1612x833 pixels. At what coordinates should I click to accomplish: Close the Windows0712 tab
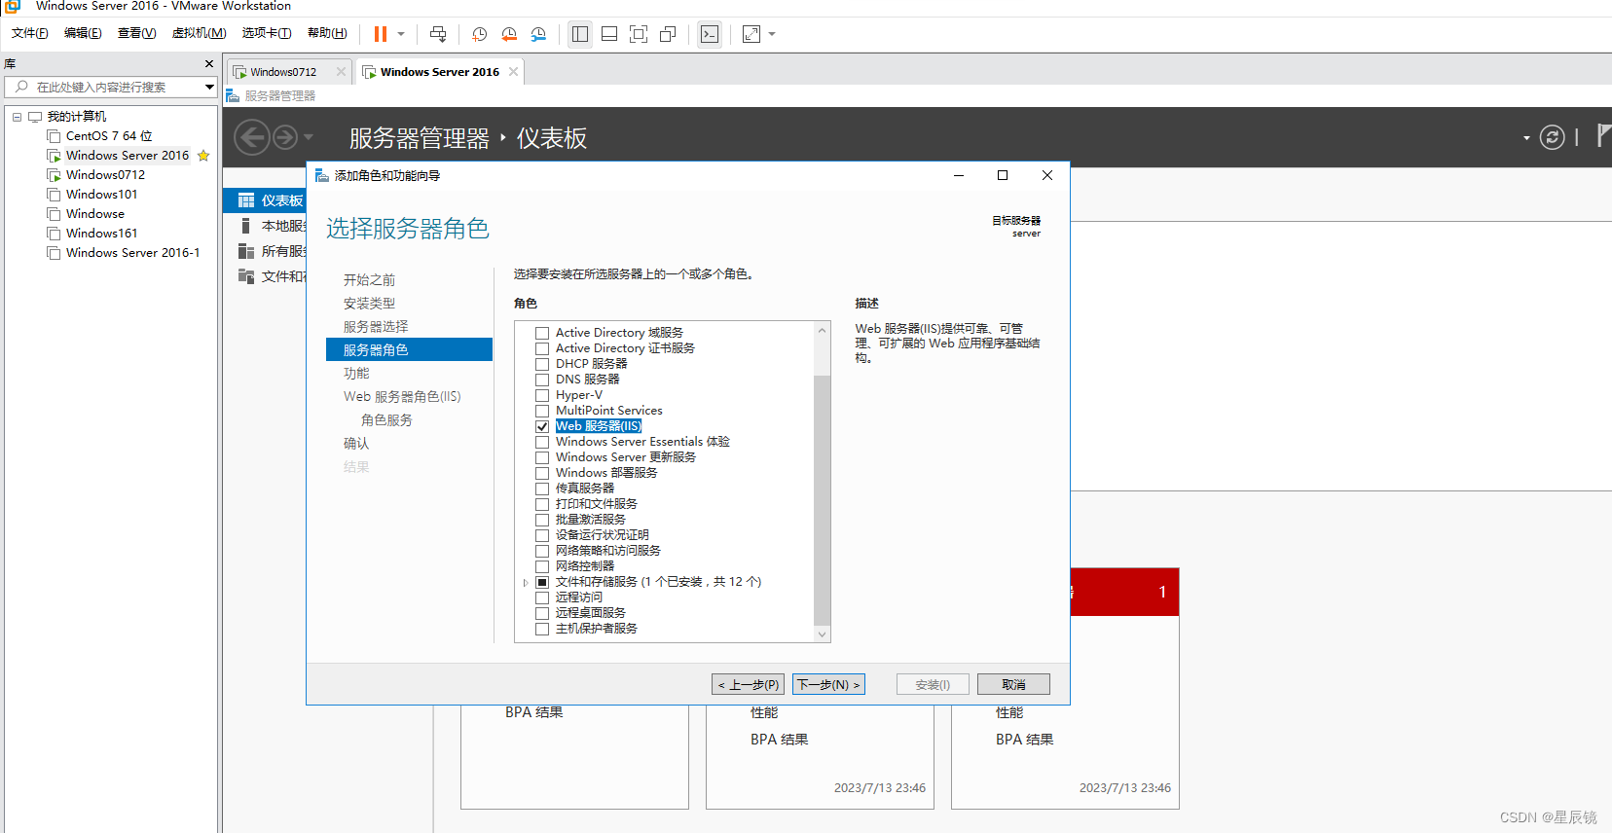point(341,72)
